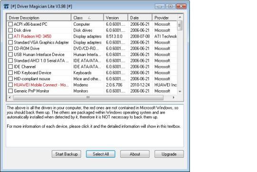This screenshot has width=257, height=172.
Task: Tick HUAWEI Mobile Connect modem checkbox
Action: point(10,85)
